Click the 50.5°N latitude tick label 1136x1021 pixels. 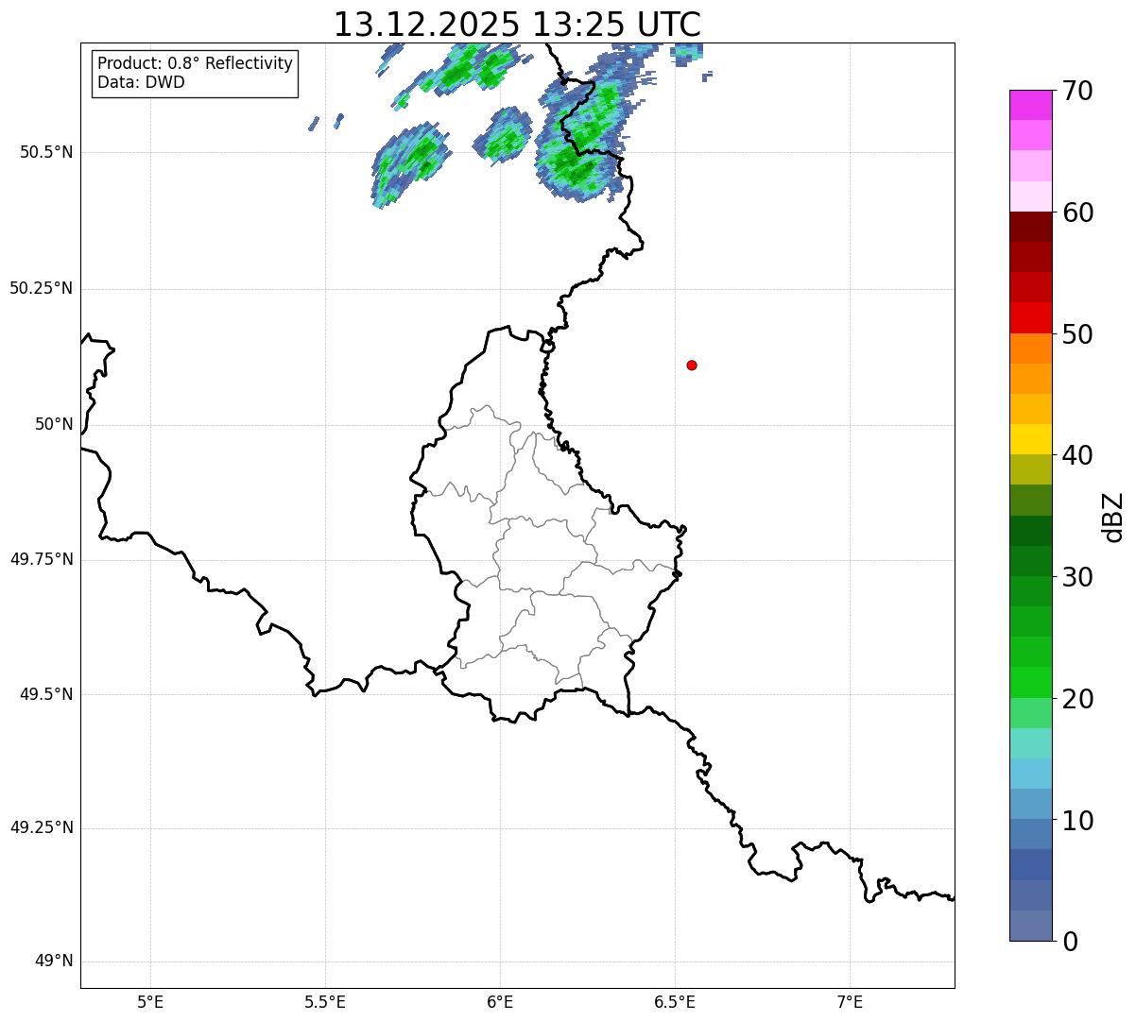point(45,152)
